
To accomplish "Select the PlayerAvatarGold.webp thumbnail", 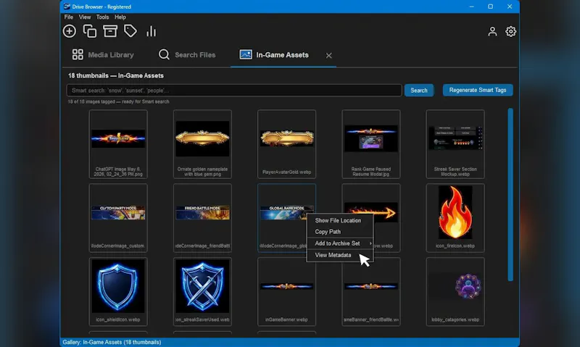I will click(286, 144).
